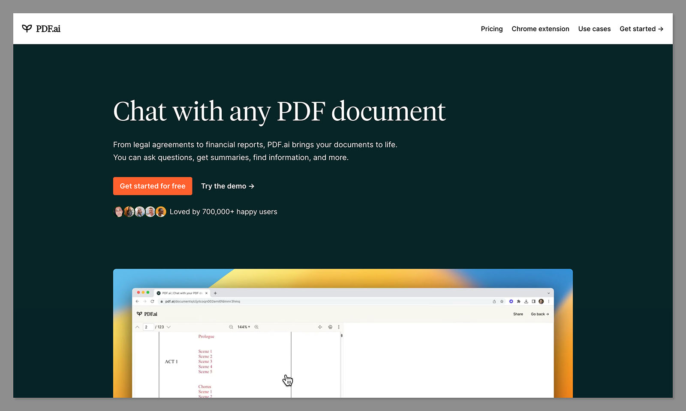Image resolution: width=686 pixels, height=411 pixels.
Task: Click the puzzle-piece extensions icon in demo browser
Action: pos(518,301)
